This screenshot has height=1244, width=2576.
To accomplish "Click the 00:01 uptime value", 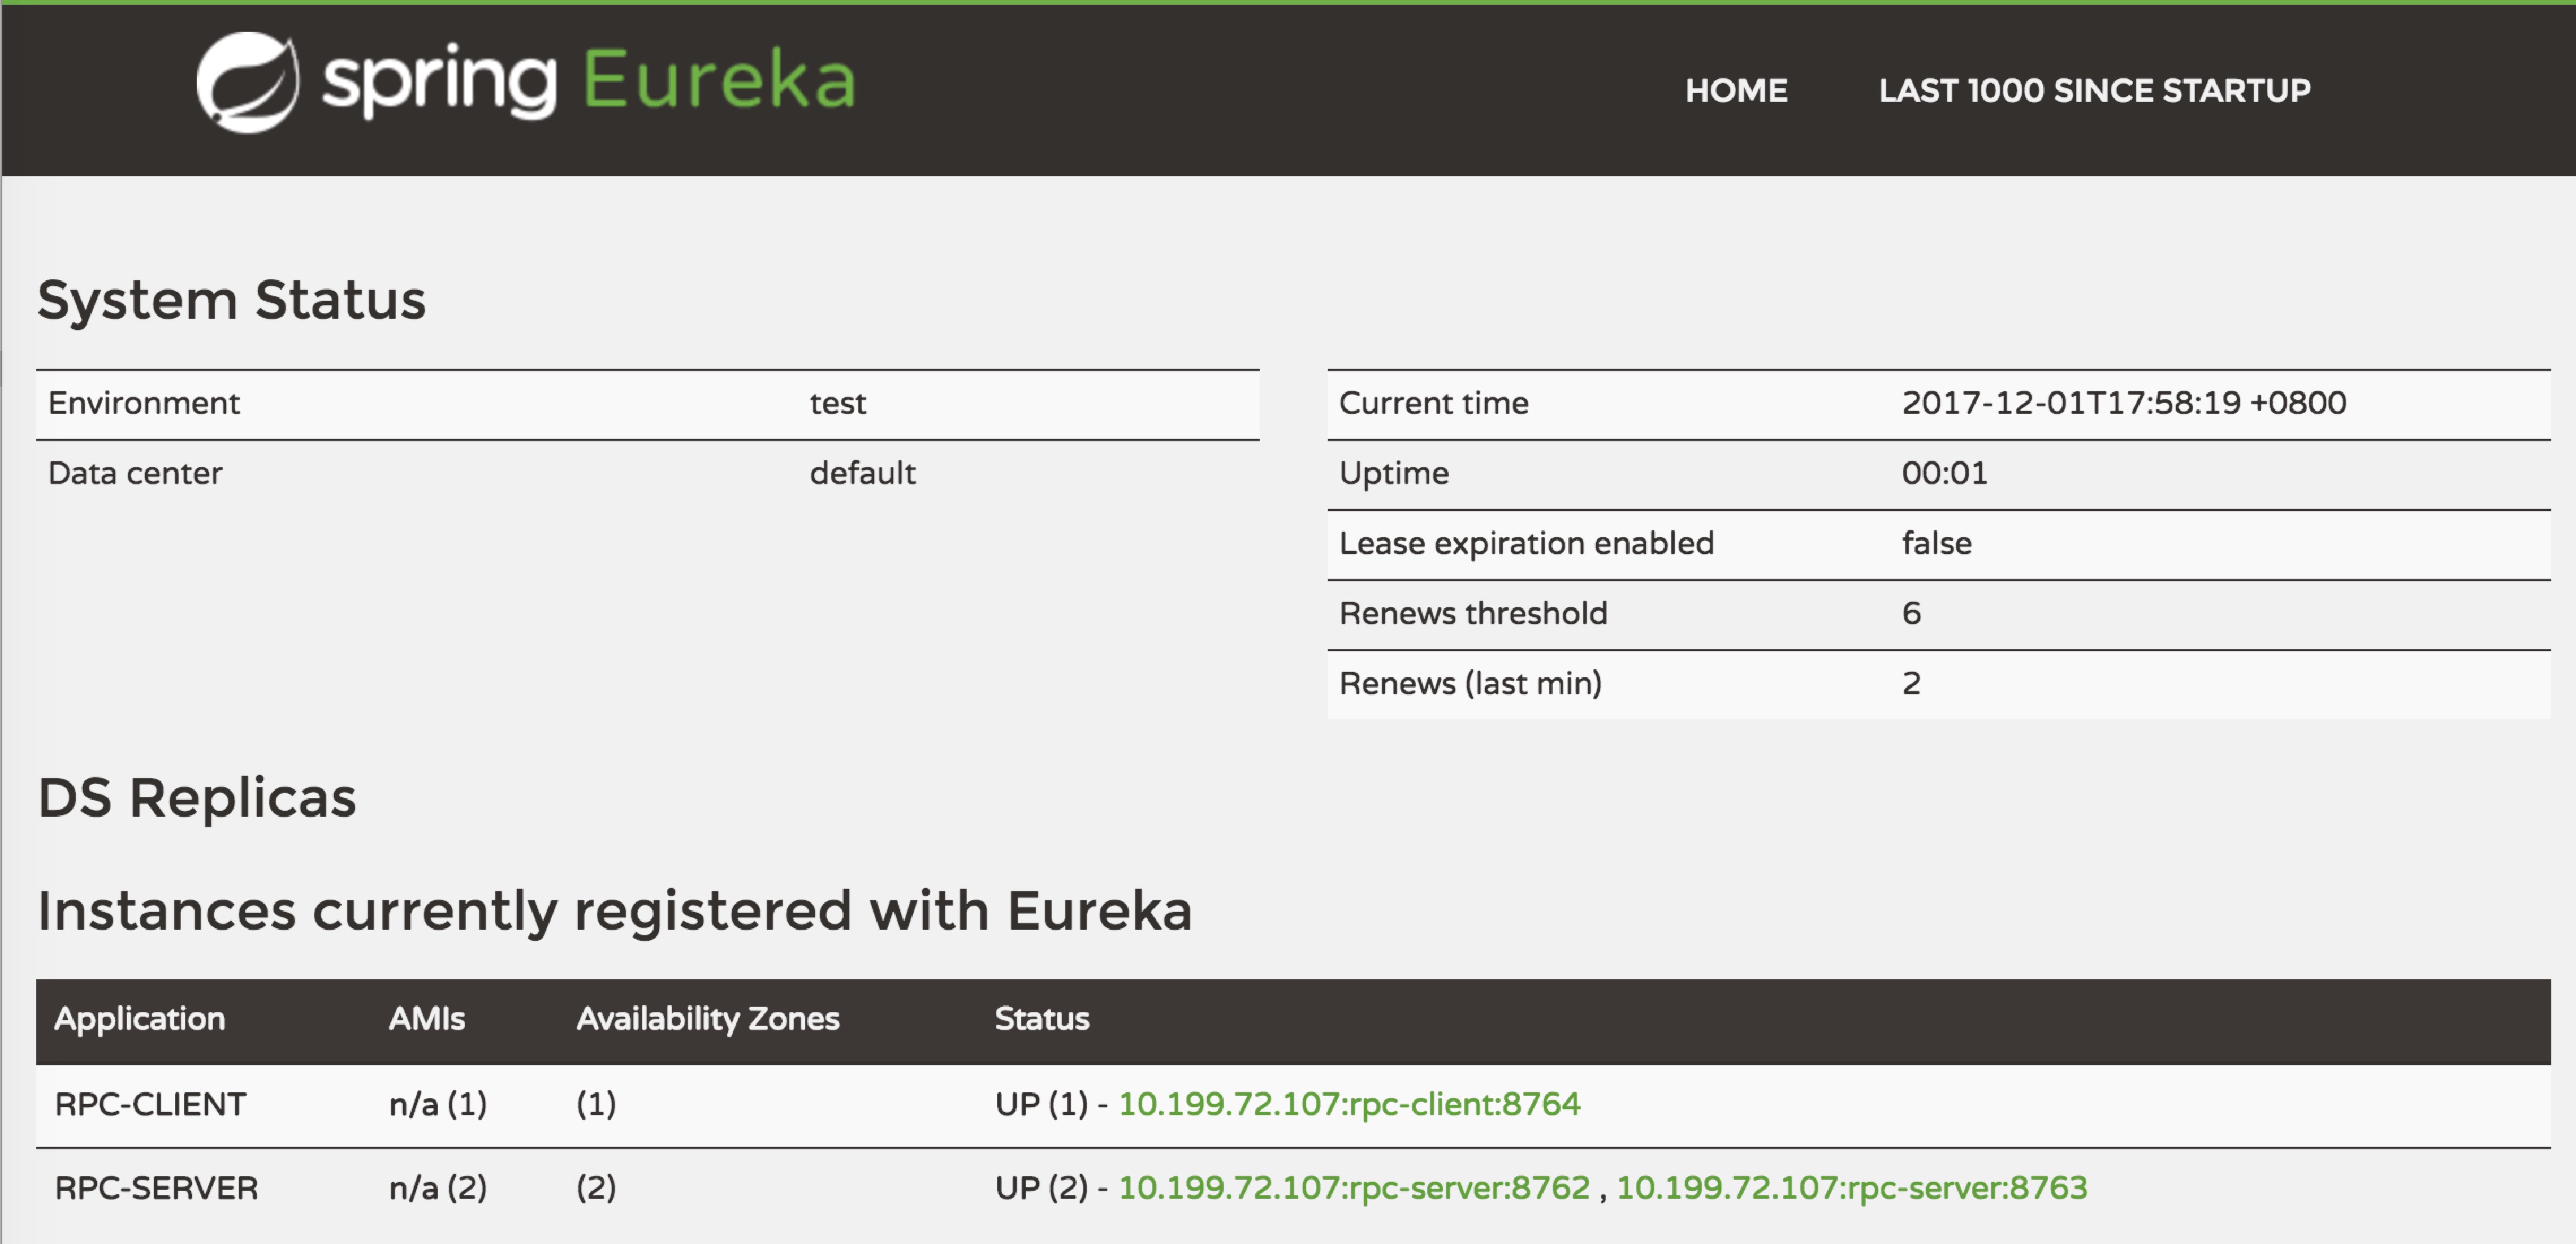I will point(1944,473).
